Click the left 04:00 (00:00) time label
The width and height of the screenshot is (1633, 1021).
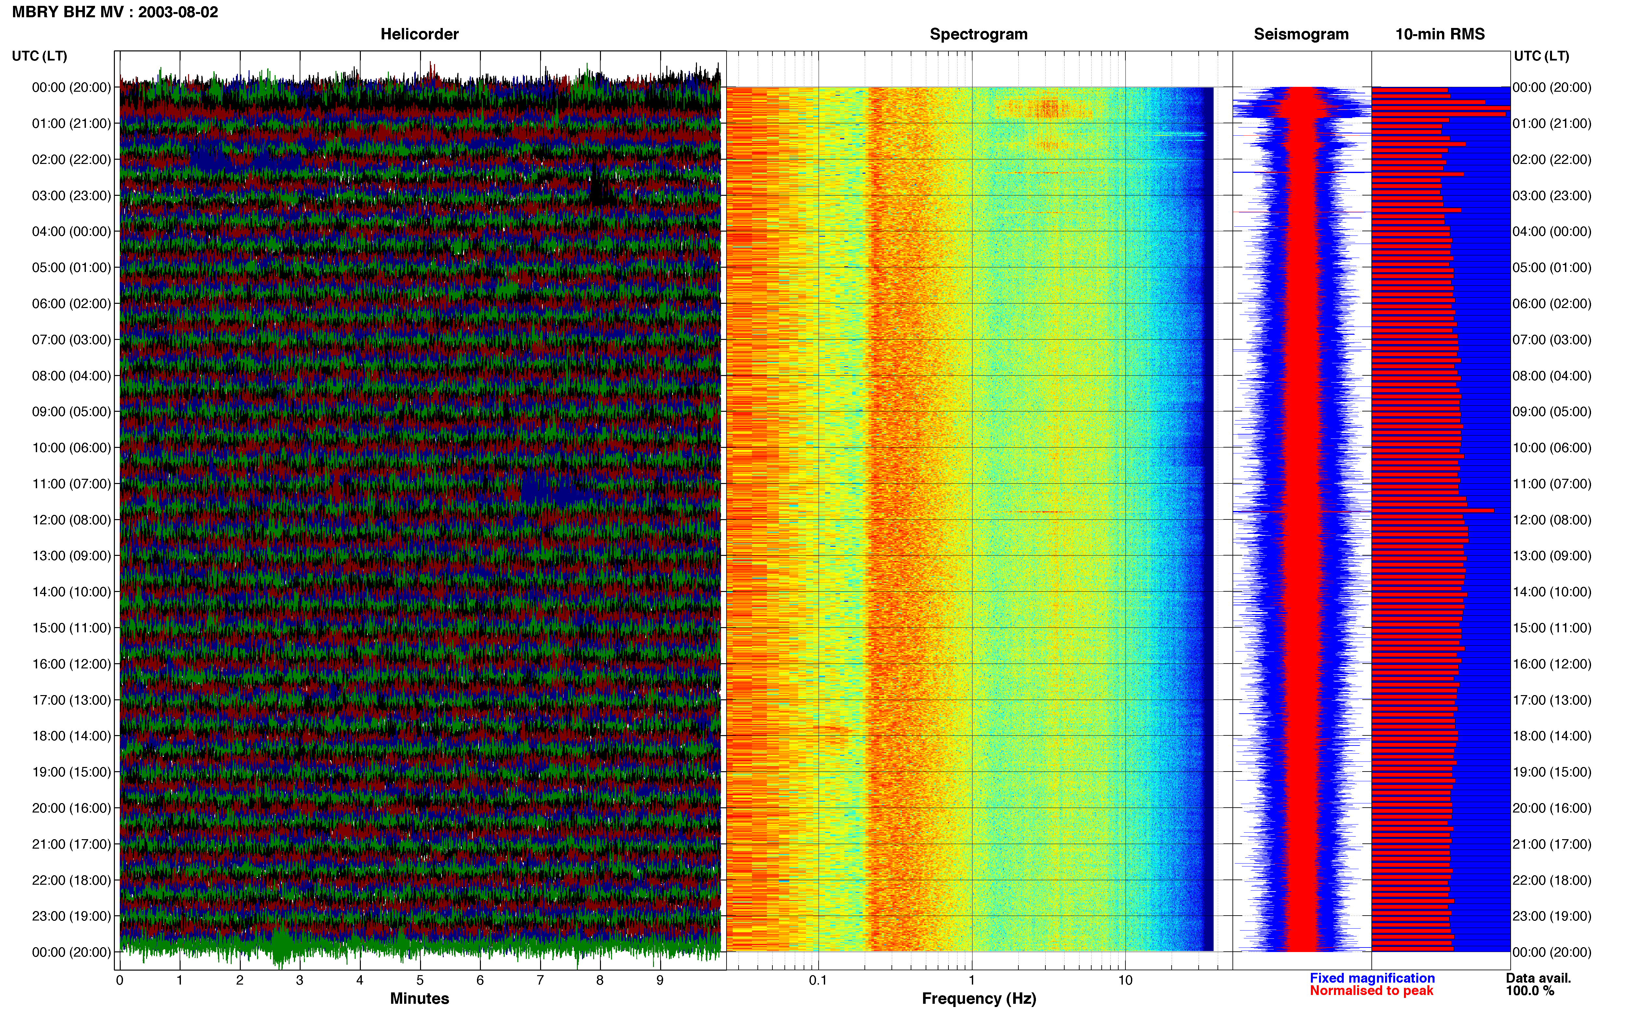click(72, 231)
